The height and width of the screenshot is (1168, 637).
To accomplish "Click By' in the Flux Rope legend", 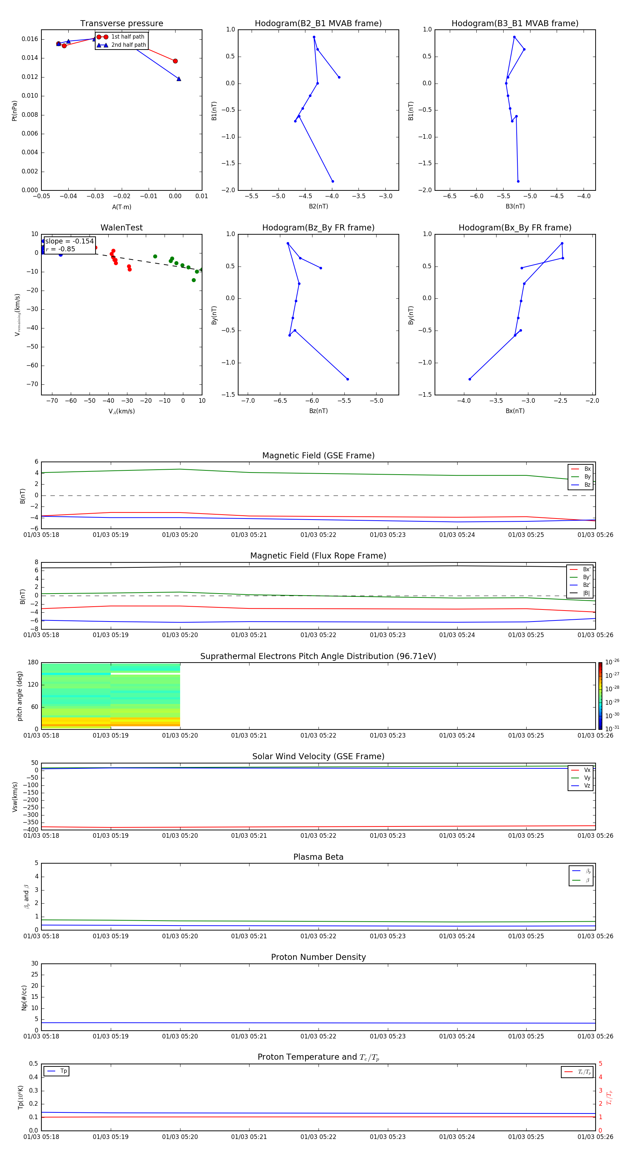I will click(580, 578).
